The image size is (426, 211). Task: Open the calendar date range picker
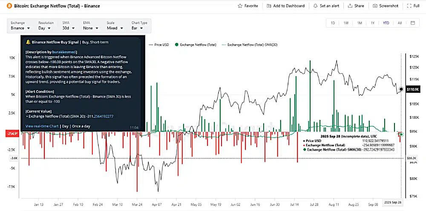pyautogui.click(x=412, y=23)
